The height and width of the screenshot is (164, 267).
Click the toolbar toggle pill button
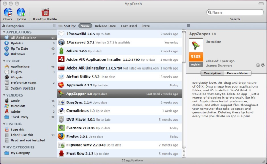pyautogui.click(x=261, y=4)
